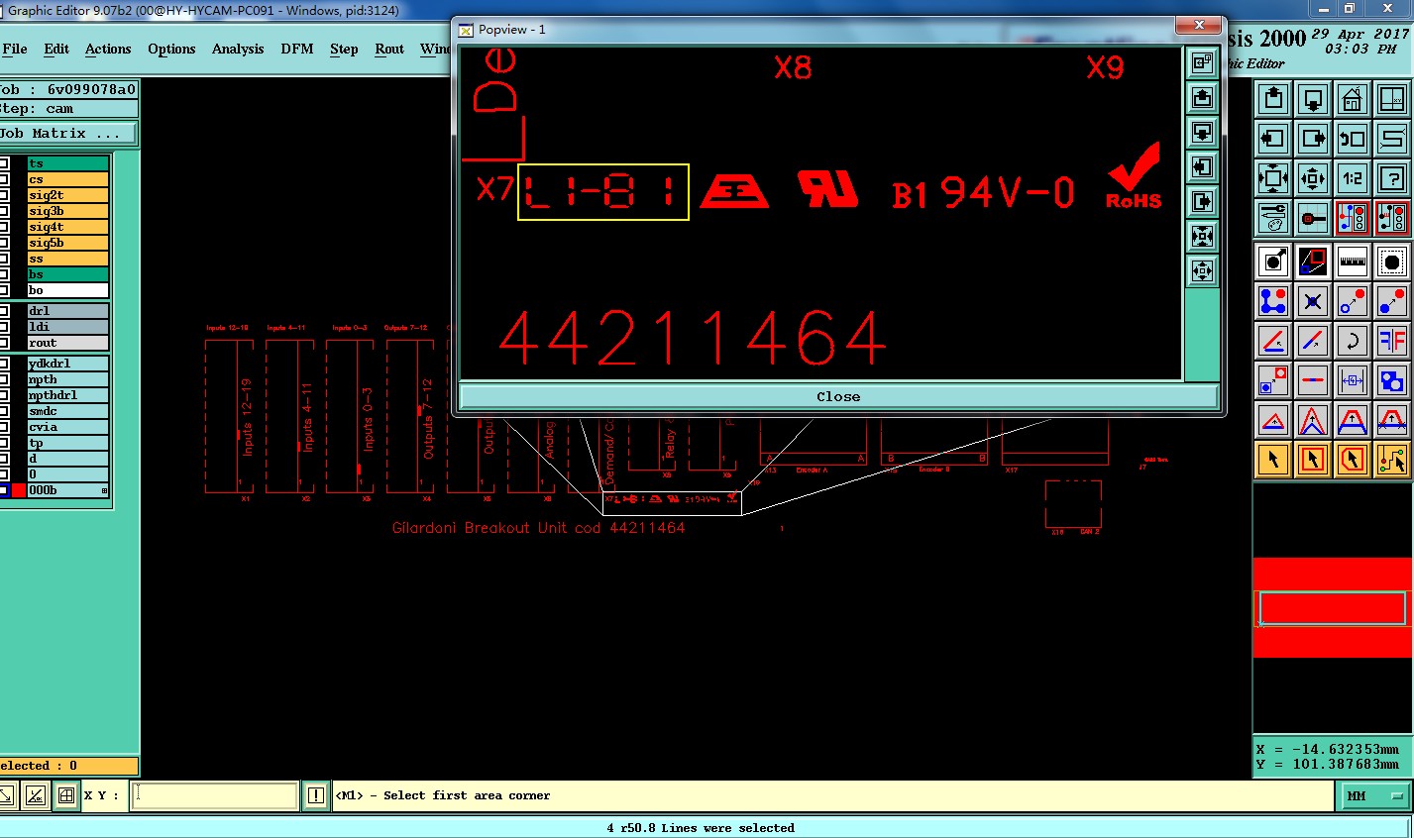Image resolution: width=1414 pixels, height=838 pixels.
Task: Close the Popview window with X
Action: [x=1199, y=25]
